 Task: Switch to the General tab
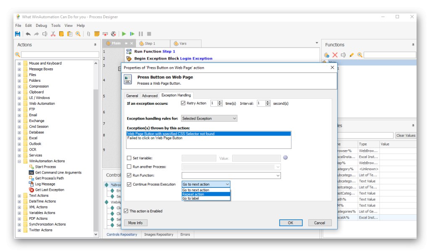click(132, 96)
